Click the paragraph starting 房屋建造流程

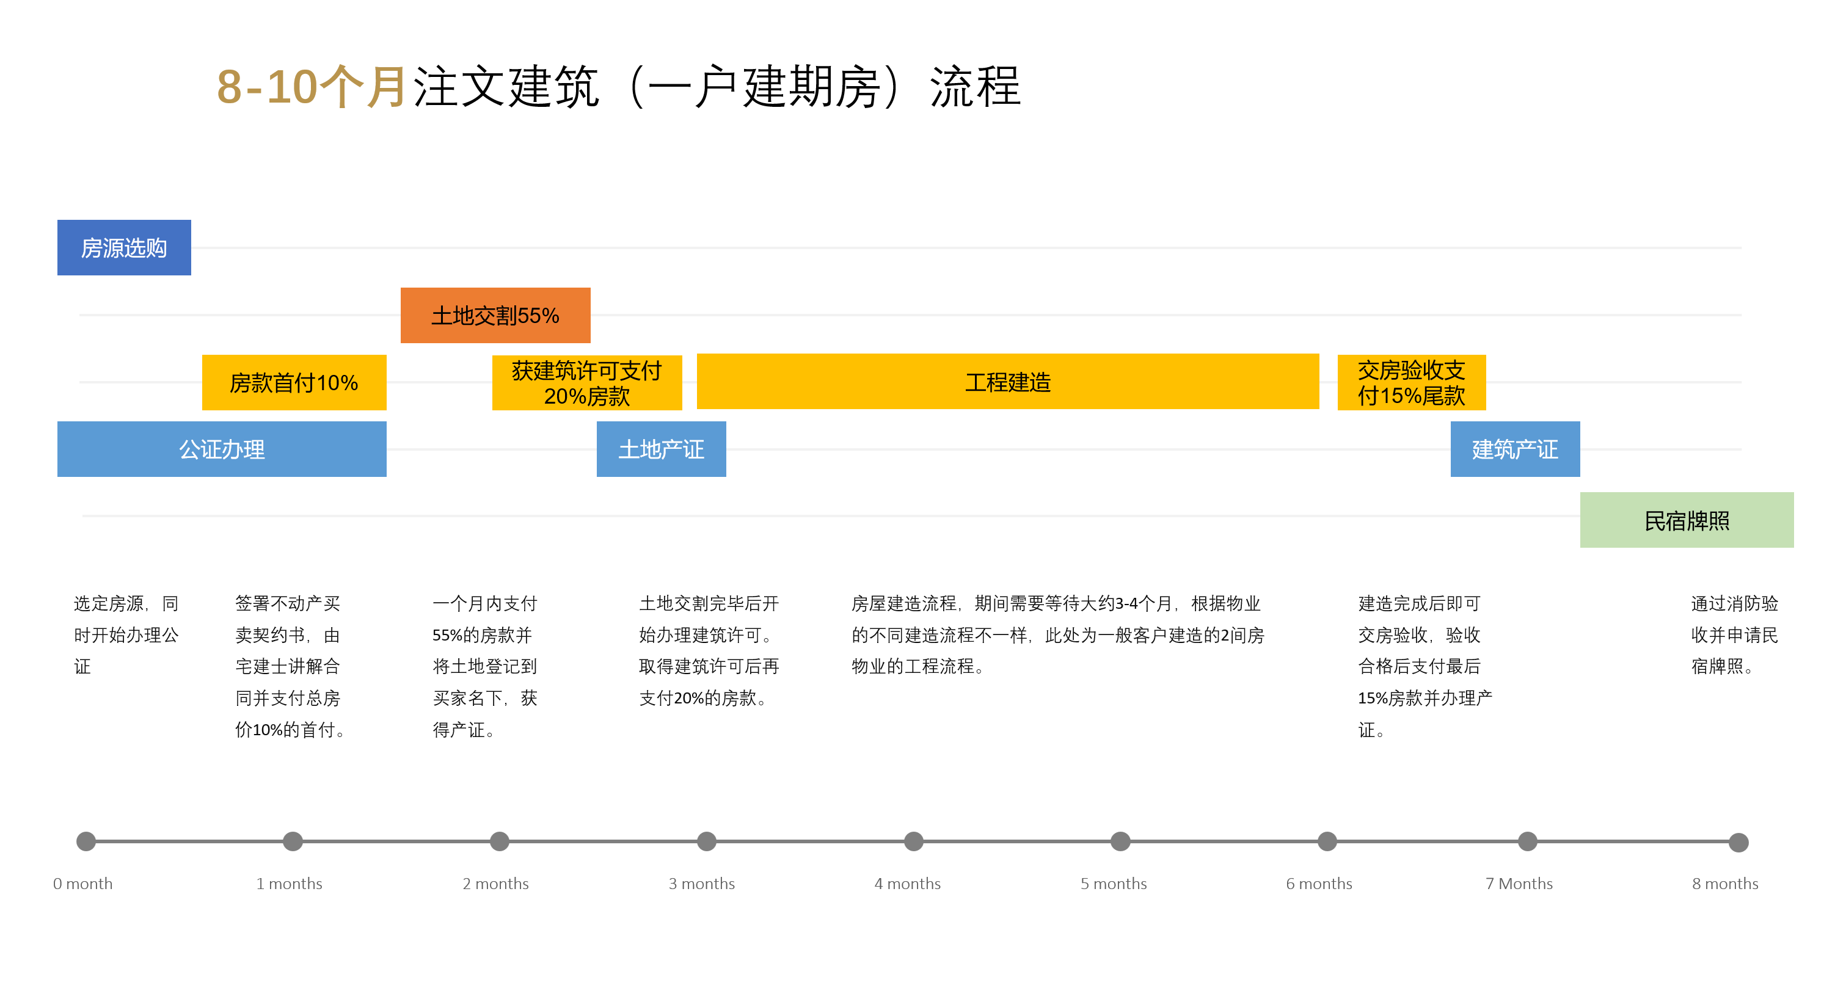tap(1057, 634)
